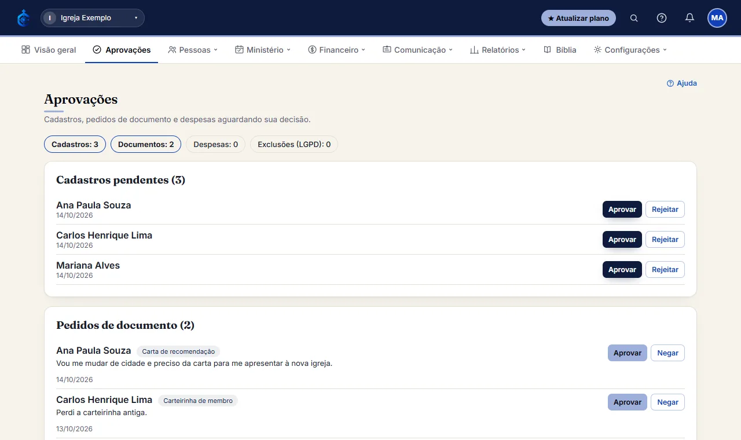
Task: Open the Configurações menu
Action: (x=630, y=50)
